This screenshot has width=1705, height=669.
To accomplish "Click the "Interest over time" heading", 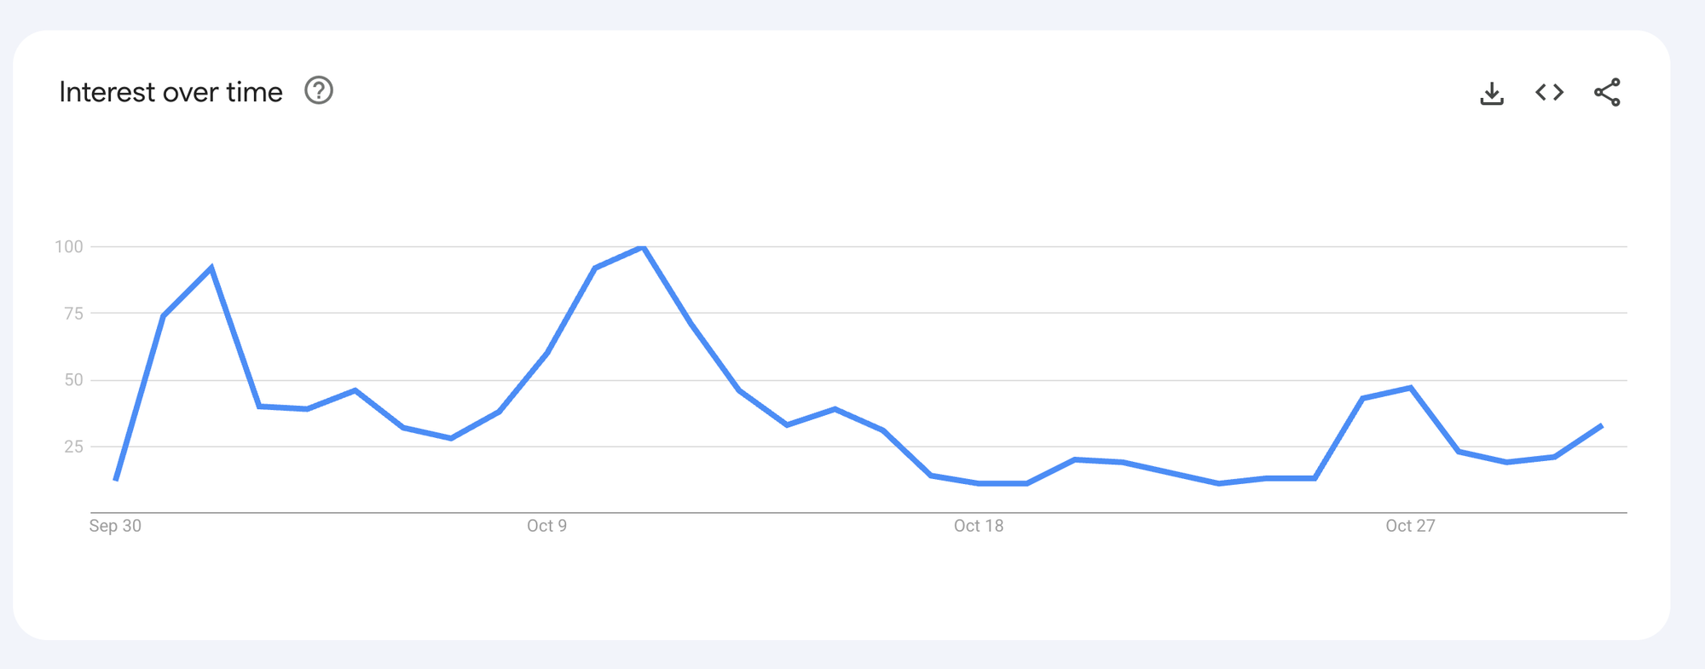I will click(x=170, y=92).
